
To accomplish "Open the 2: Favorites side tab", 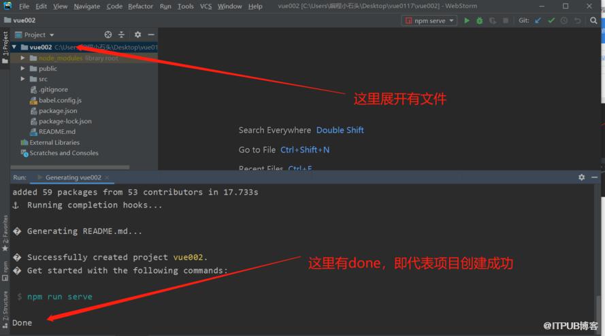I will click(5, 233).
